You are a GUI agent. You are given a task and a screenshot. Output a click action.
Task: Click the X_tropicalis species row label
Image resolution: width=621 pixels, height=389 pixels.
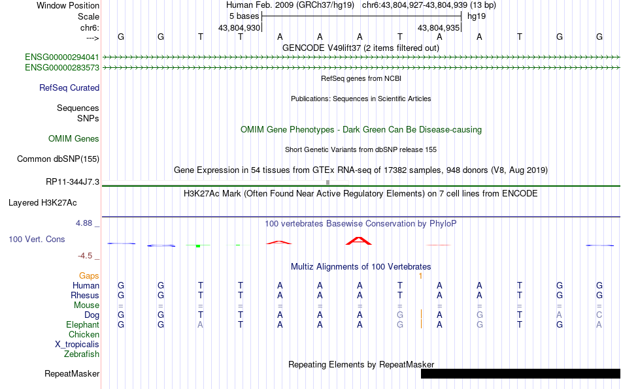pos(77,345)
